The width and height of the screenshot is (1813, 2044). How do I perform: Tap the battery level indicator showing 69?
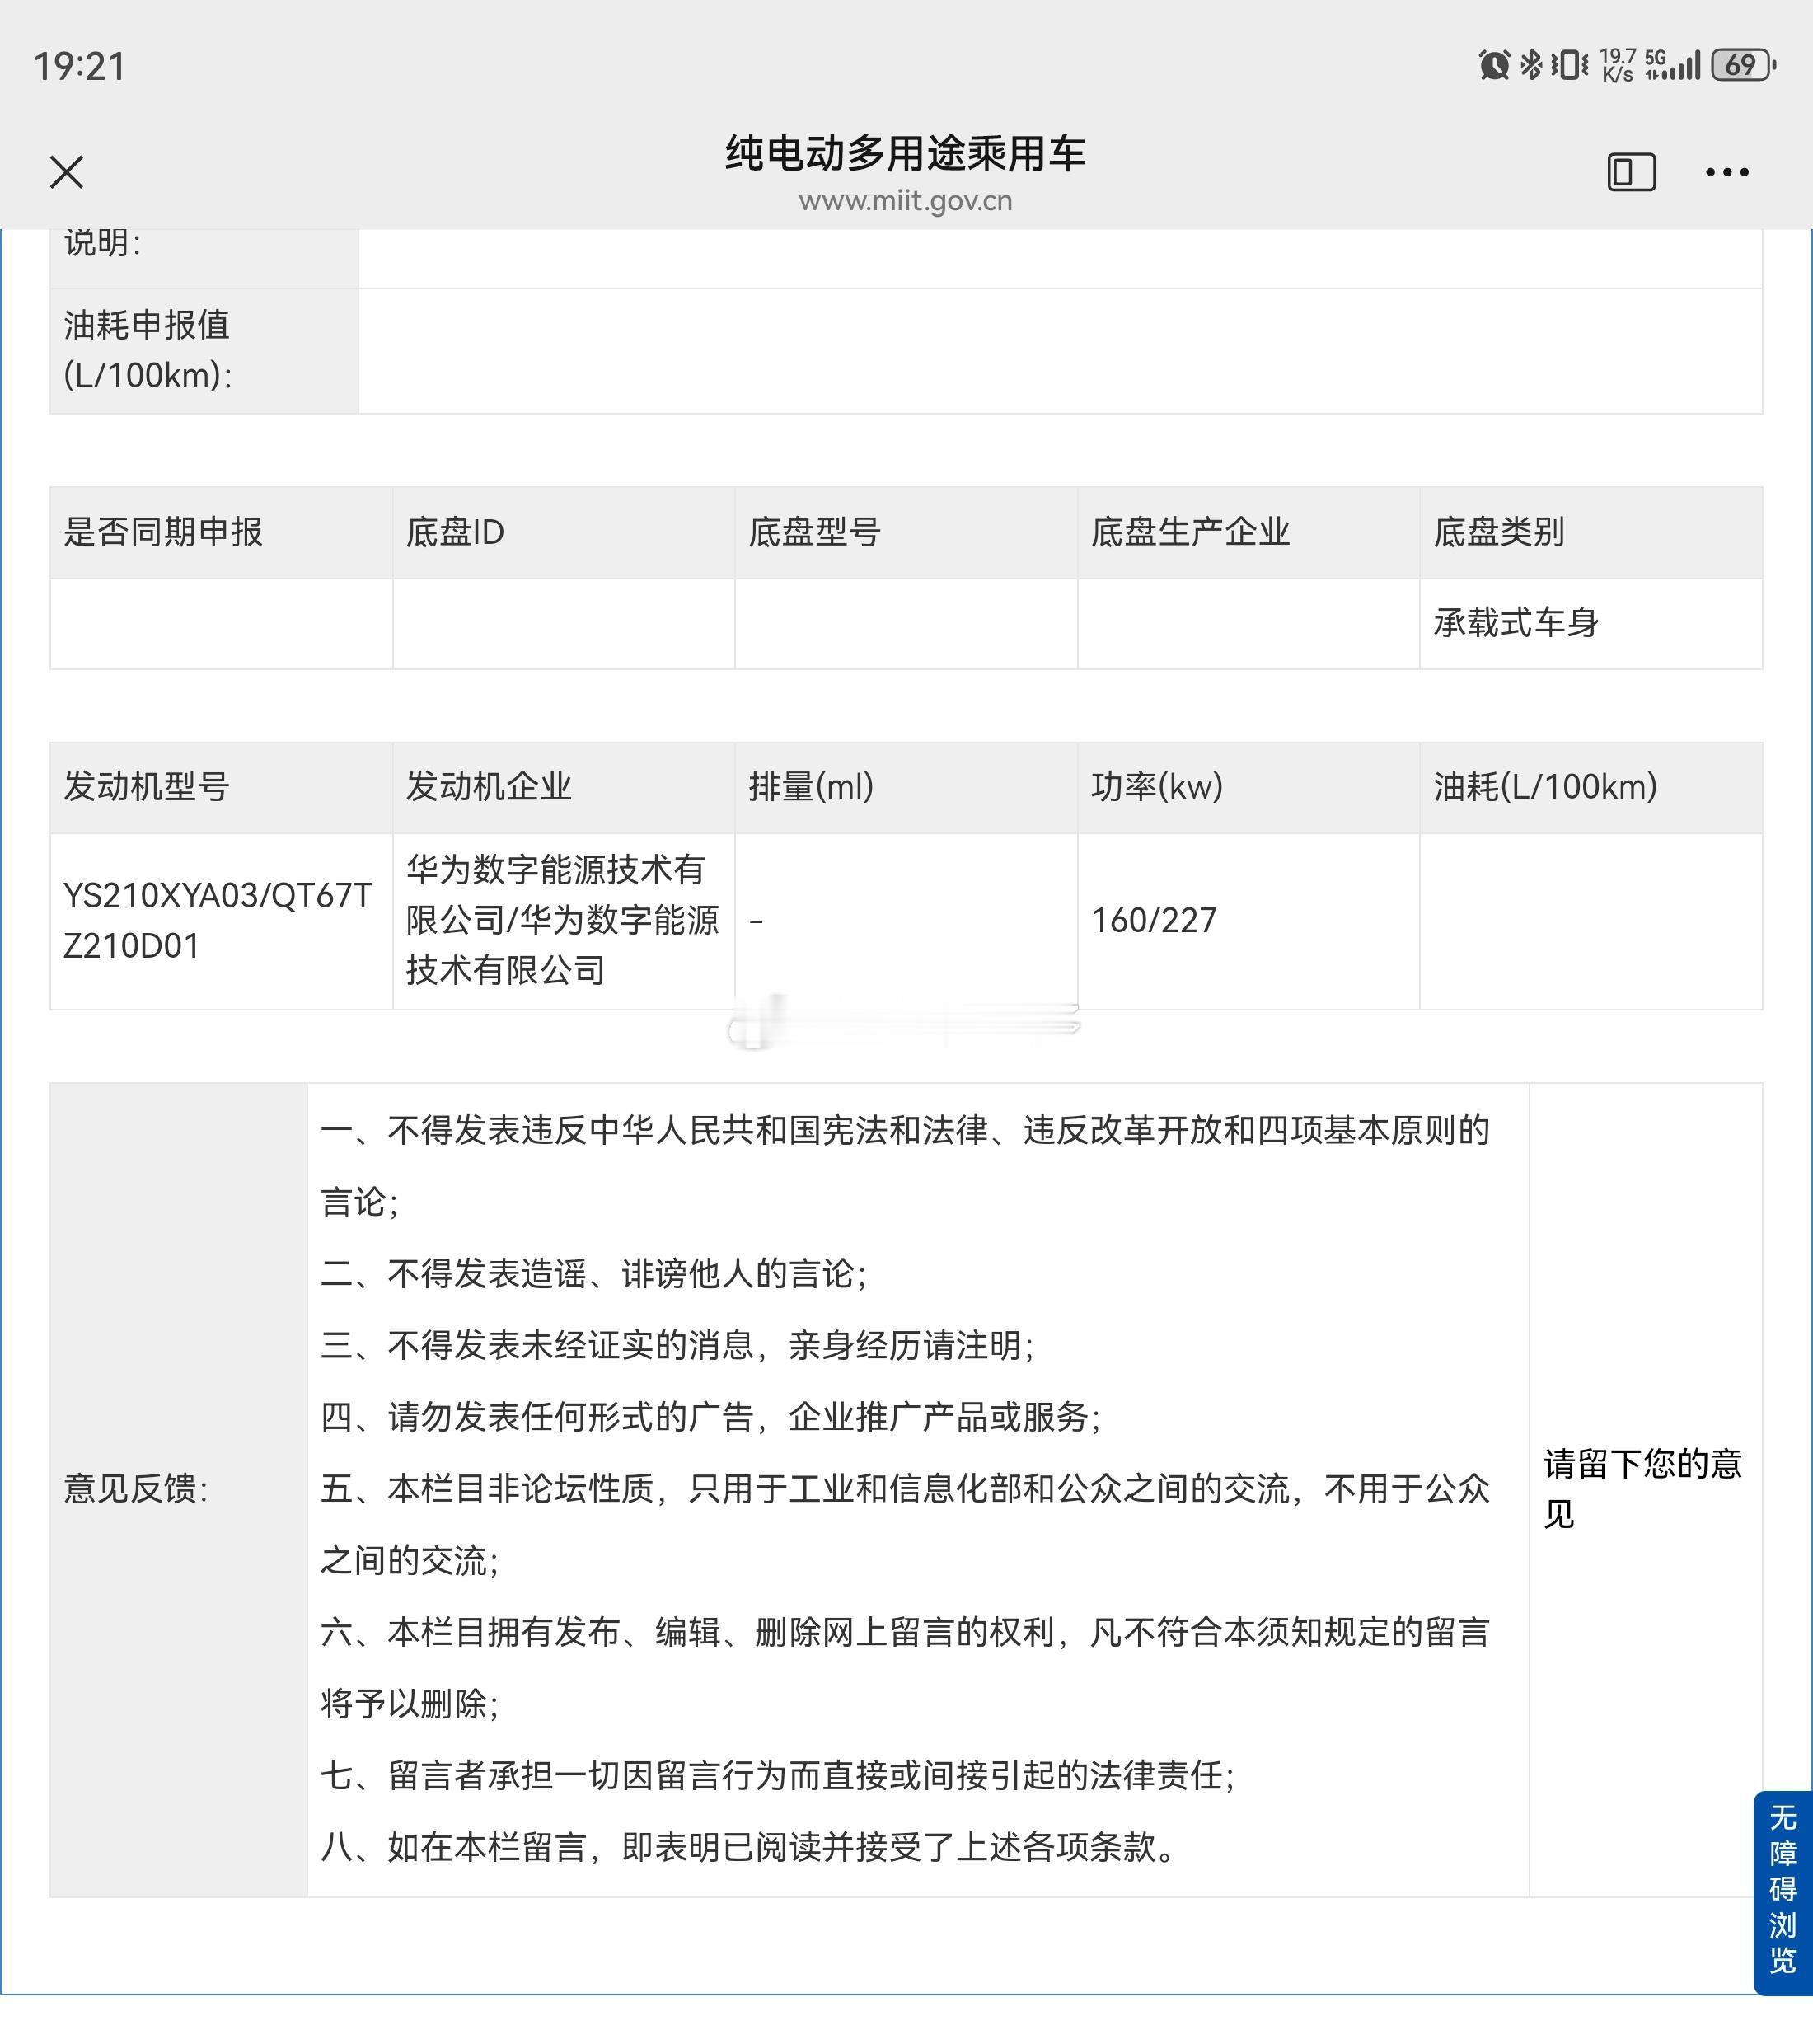pyautogui.click(x=1744, y=65)
